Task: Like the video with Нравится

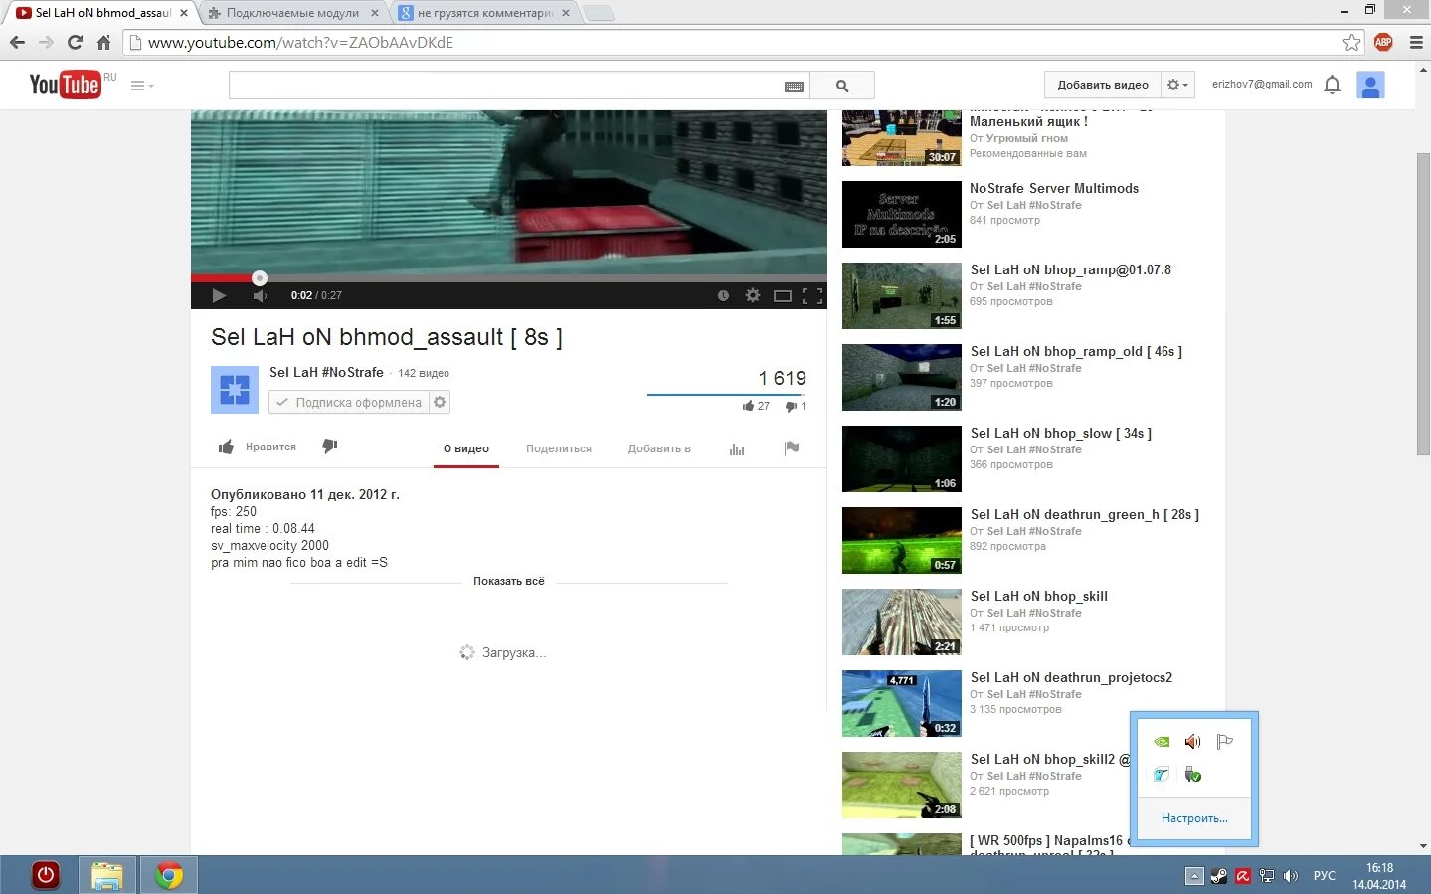Action: click(x=258, y=447)
